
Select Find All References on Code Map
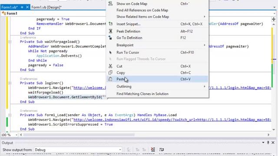click(x=157, y=10)
